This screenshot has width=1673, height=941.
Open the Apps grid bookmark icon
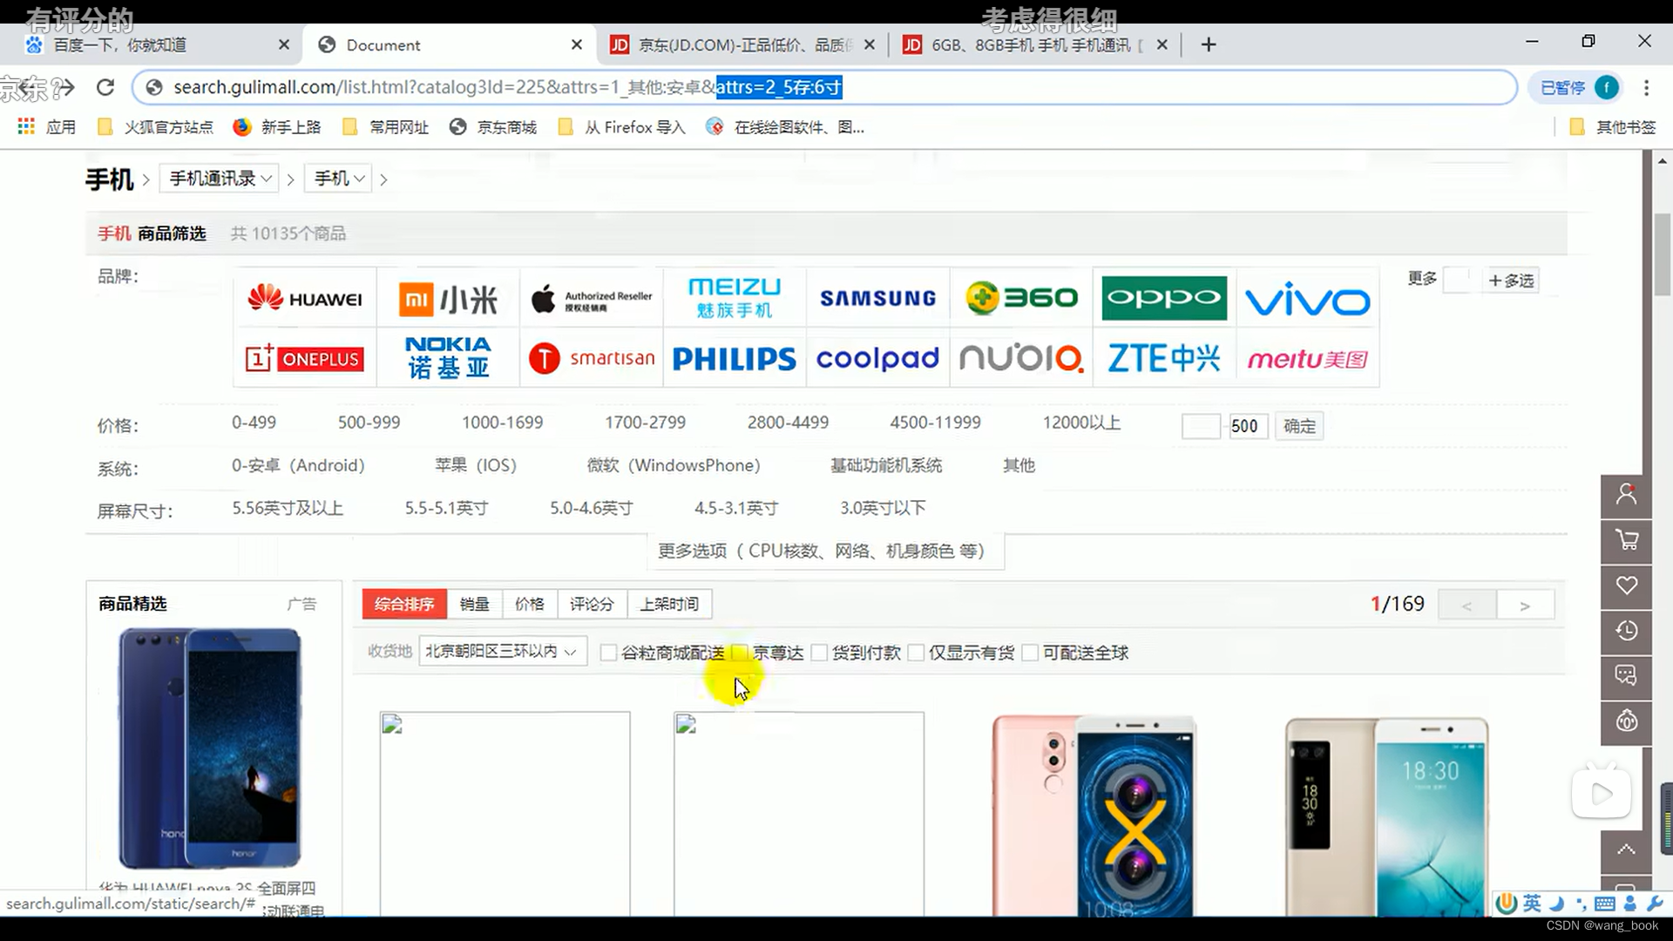pos(26,127)
